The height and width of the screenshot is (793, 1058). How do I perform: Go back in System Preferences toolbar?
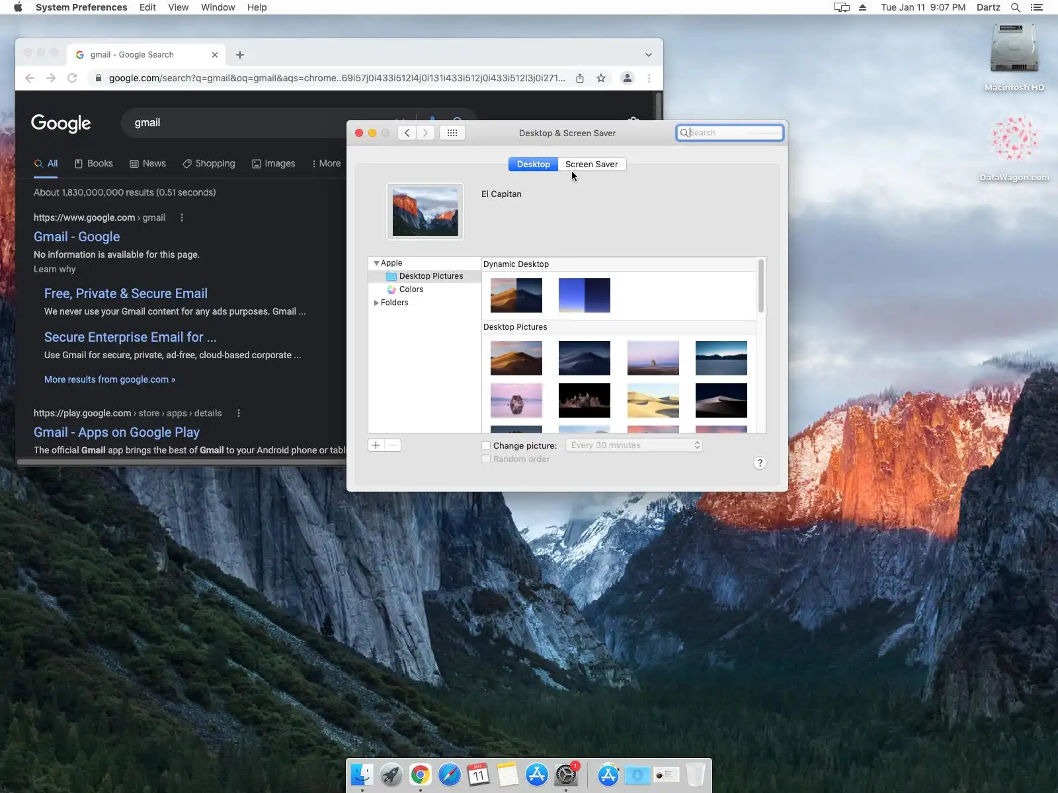(407, 133)
